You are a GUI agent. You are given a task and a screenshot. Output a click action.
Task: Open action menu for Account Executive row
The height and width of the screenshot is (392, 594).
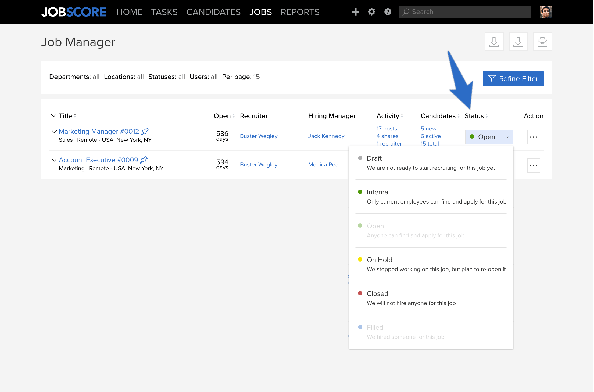tap(534, 166)
